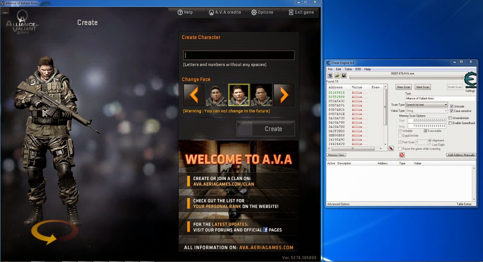Open A.V.A credits in the game
The image size is (483, 262).
(225, 12)
